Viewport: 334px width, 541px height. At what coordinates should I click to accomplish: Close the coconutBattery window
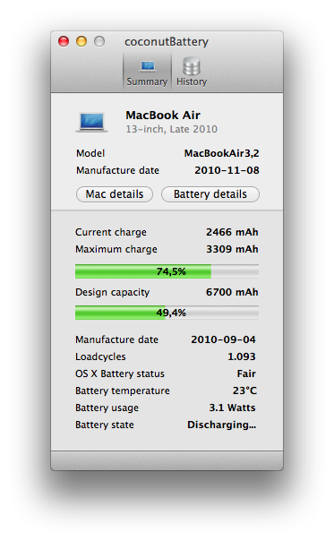point(64,41)
